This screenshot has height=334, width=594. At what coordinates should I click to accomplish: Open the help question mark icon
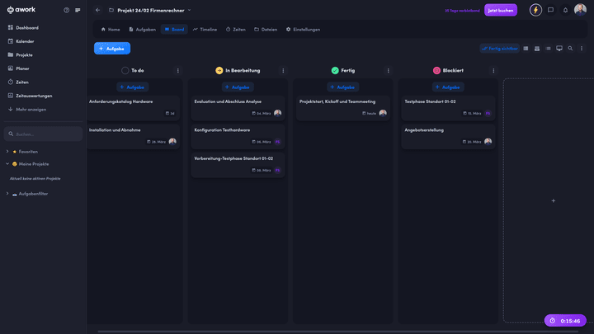[x=66, y=10]
